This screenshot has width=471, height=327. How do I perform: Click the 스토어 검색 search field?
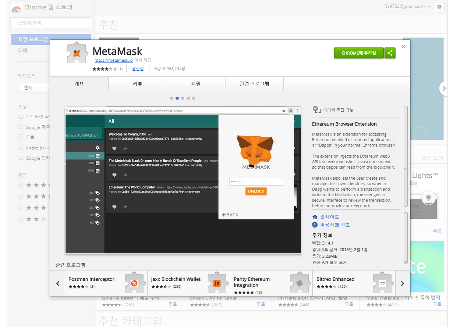51,23
